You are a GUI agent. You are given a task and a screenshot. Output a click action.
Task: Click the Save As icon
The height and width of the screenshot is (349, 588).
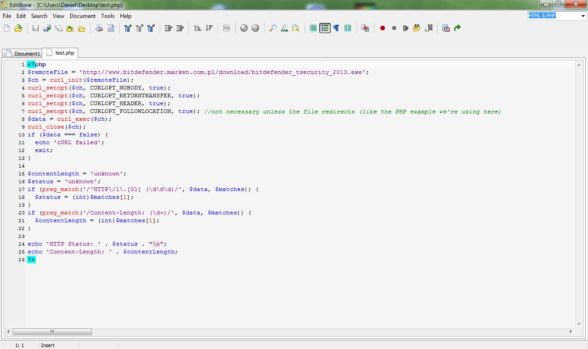coord(47,28)
